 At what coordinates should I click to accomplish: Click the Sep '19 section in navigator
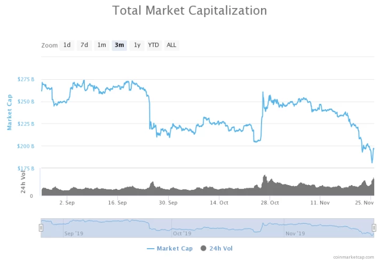click(74, 233)
